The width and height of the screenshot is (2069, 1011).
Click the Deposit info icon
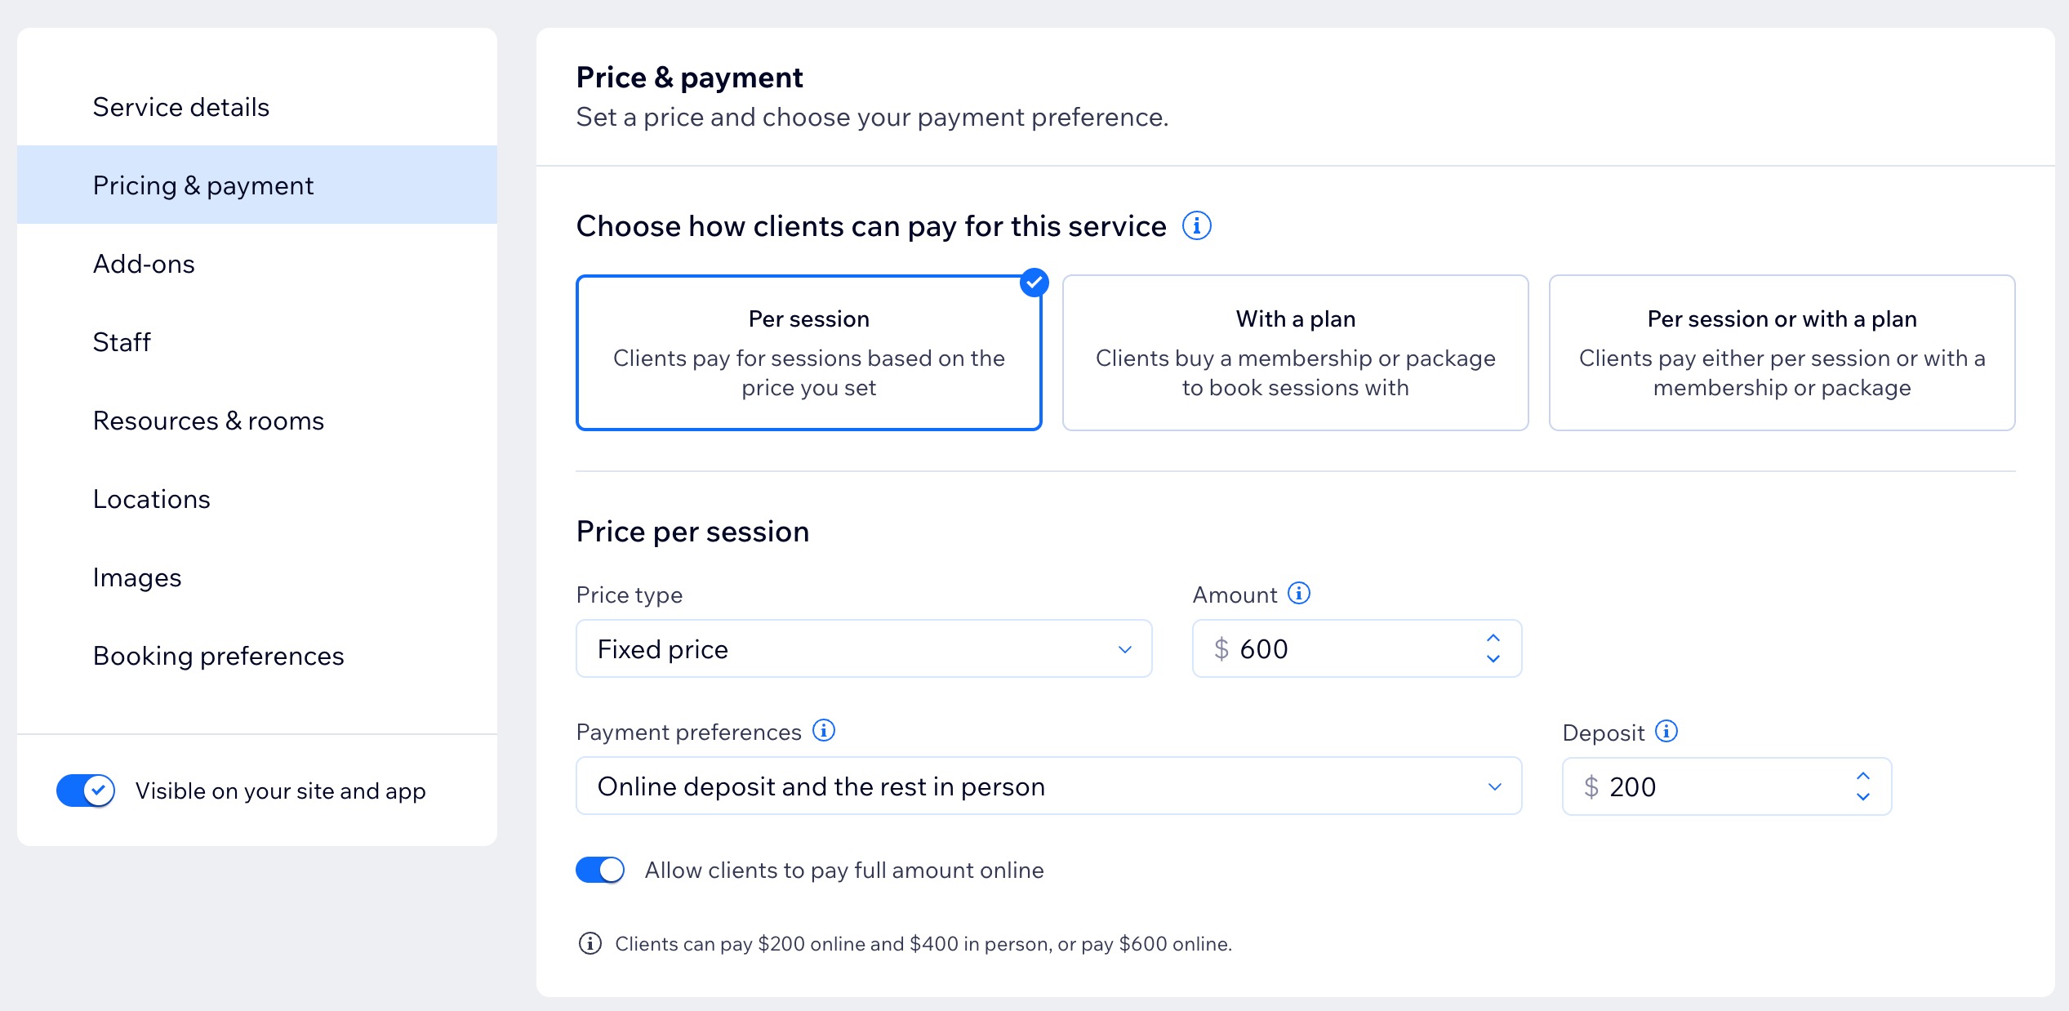(x=1666, y=731)
